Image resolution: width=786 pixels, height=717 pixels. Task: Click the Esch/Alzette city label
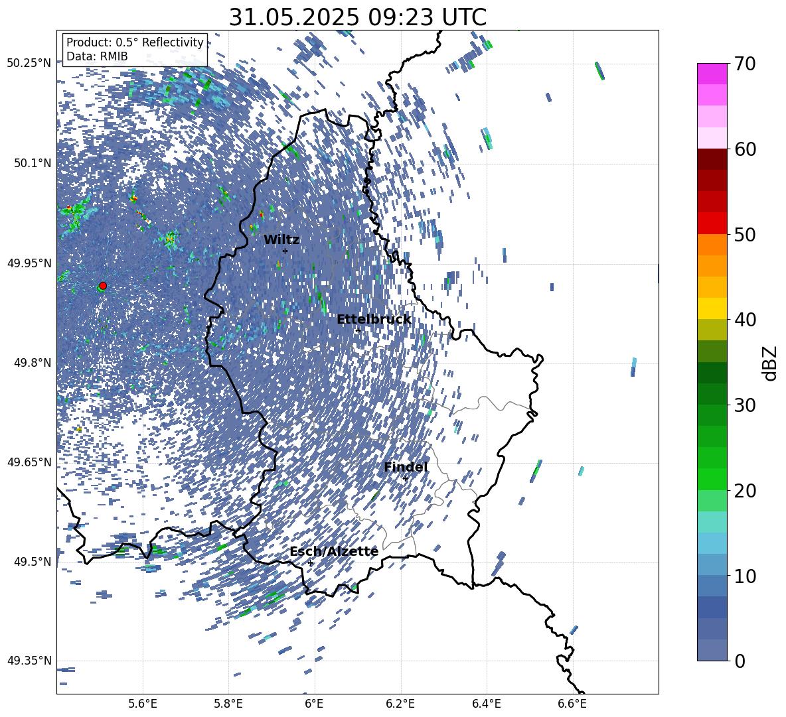pos(334,551)
